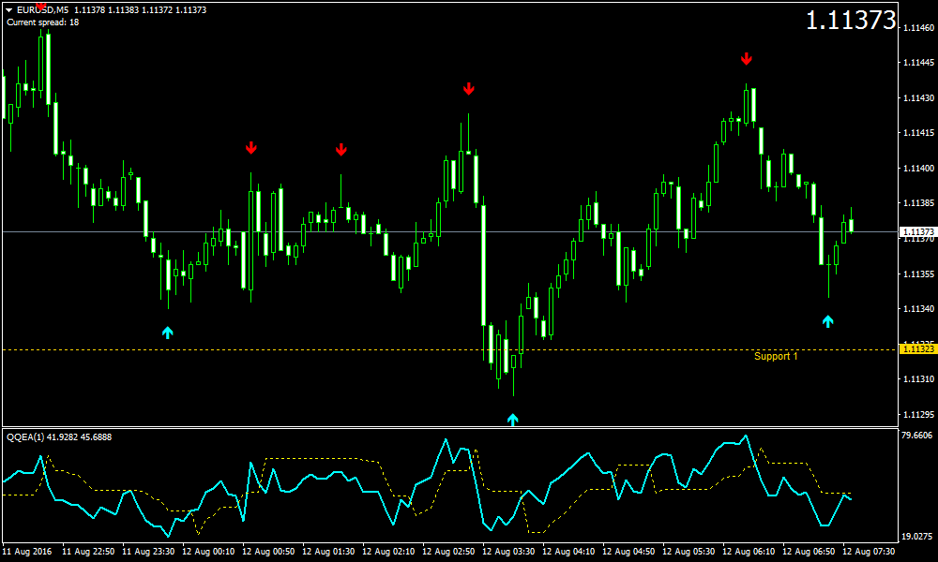The width and height of the screenshot is (938, 562).
Task: Click the 1.11460 price scale label
Action: tap(917, 28)
